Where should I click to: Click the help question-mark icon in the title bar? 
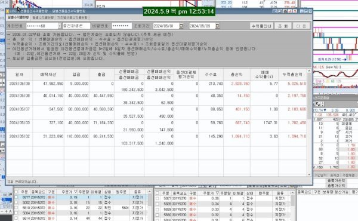click(295, 11)
